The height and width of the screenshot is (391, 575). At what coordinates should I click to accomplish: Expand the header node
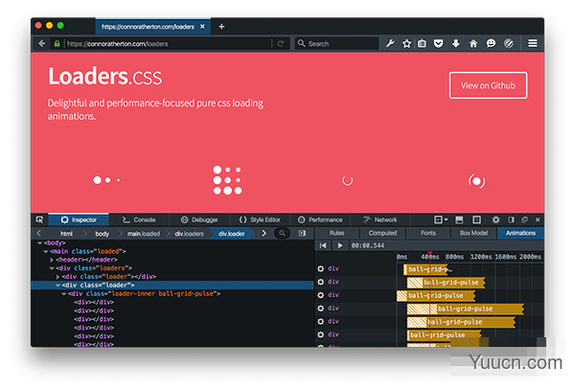pos(52,260)
